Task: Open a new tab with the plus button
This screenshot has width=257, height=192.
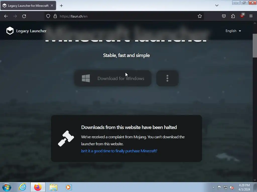Action: coord(61,6)
